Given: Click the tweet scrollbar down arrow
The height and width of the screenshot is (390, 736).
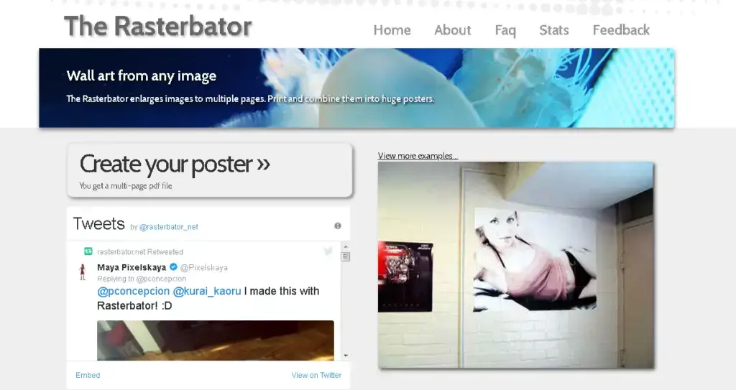Looking at the screenshot, I should pyautogui.click(x=345, y=356).
